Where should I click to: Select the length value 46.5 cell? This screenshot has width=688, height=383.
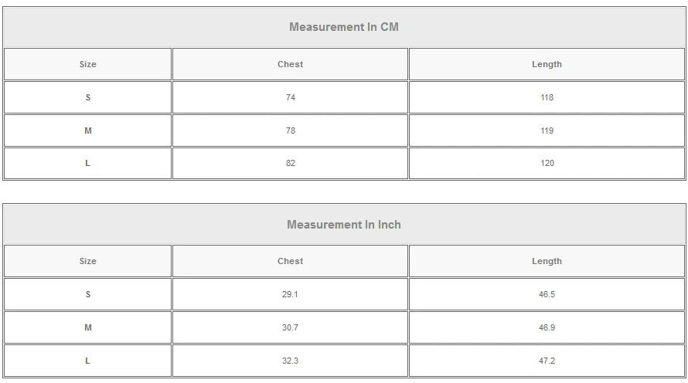coord(547,294)
